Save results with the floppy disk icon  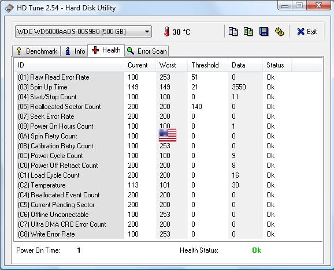coord(264,32)
